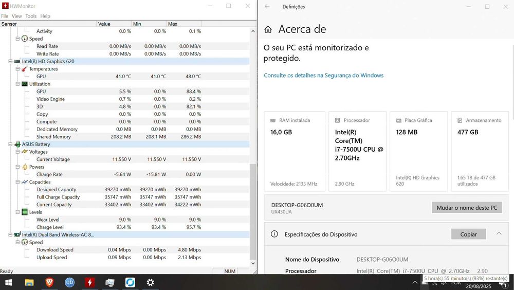
Task: Open the Help menu in HWMonitor
Action: pyautogui.click(x=45, y=16)
